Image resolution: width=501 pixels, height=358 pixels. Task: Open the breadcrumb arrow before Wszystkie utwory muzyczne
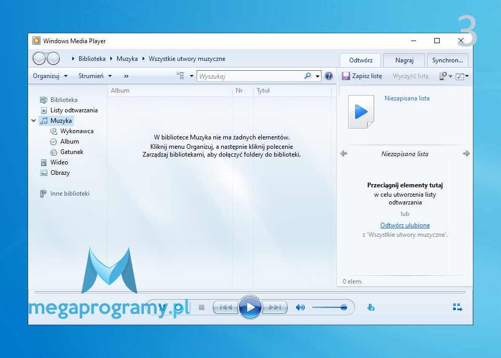click(144, 59)
